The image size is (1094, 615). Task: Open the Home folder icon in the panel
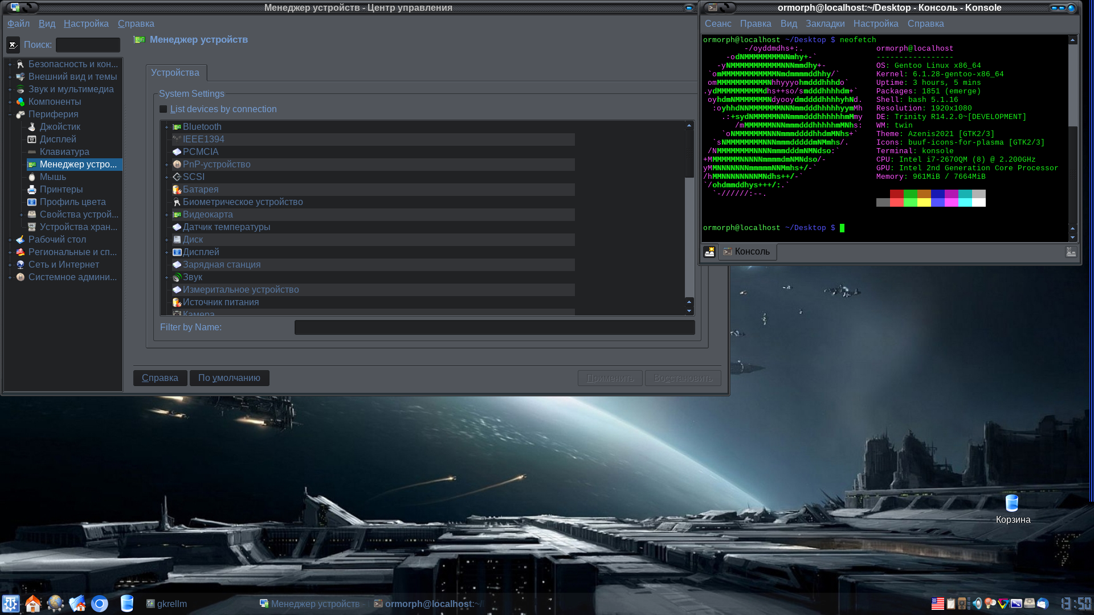[33, 604]
